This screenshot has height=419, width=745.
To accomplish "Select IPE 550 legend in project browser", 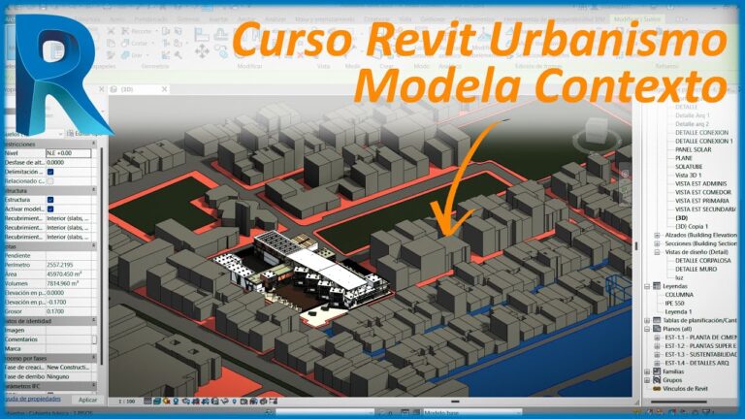I will (x=675, y=303).
